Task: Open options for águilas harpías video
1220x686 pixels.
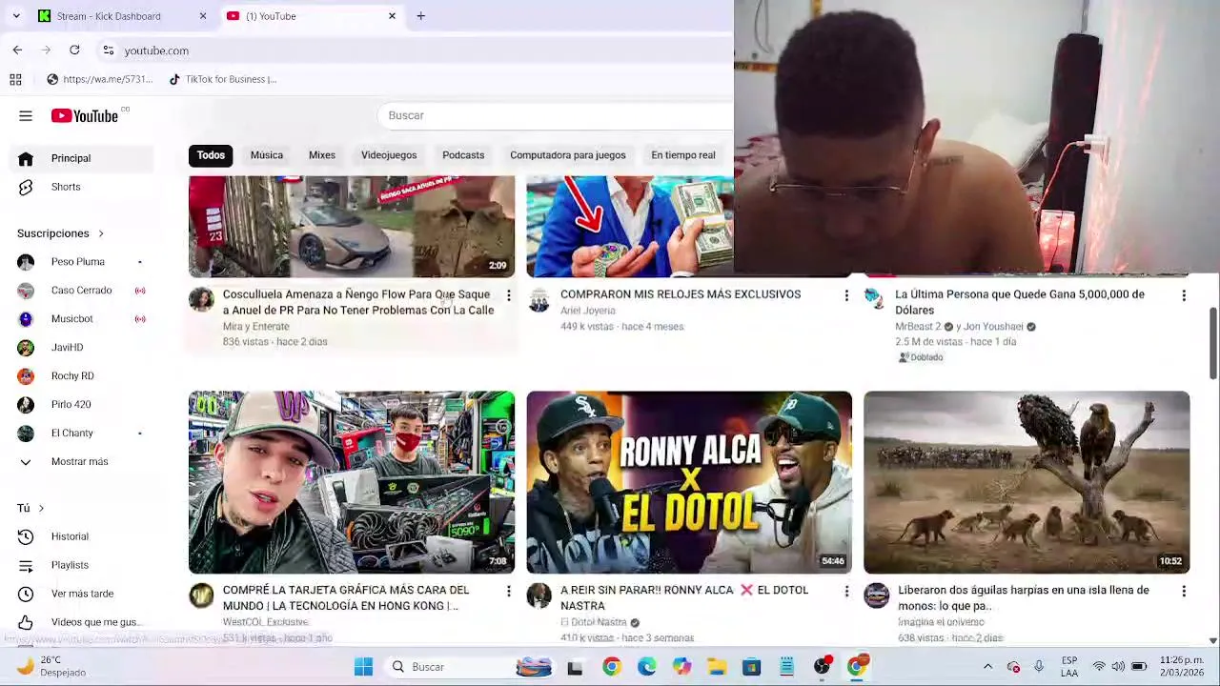Action: (x=1184, y=592)
